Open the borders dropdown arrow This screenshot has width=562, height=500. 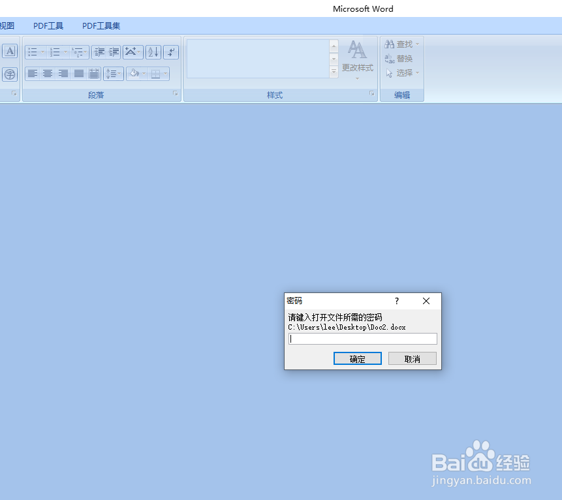tap(166, 74)
